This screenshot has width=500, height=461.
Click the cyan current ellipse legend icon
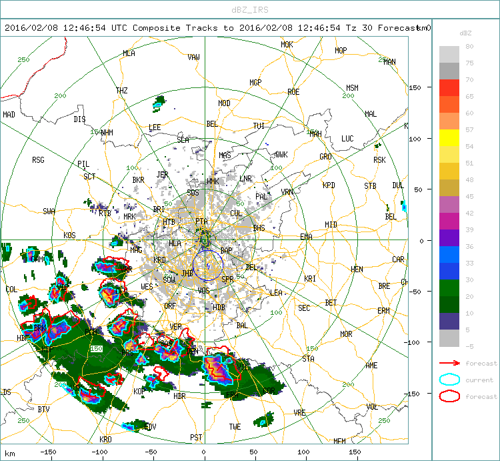449,380
